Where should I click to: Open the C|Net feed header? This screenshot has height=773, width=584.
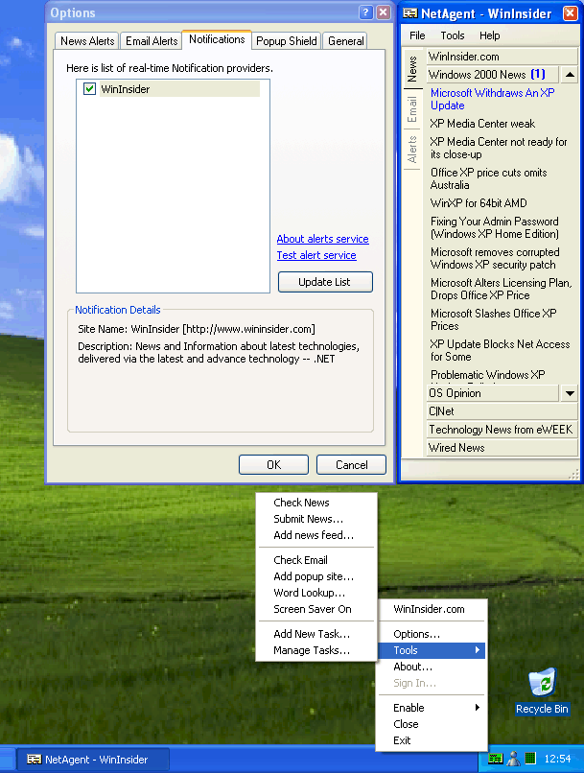502,411
